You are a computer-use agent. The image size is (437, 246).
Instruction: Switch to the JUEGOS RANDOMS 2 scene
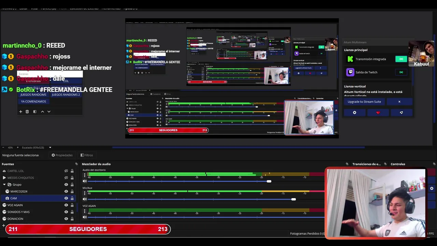[66, 95]
